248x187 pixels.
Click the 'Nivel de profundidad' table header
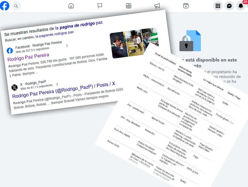(165, 59)
